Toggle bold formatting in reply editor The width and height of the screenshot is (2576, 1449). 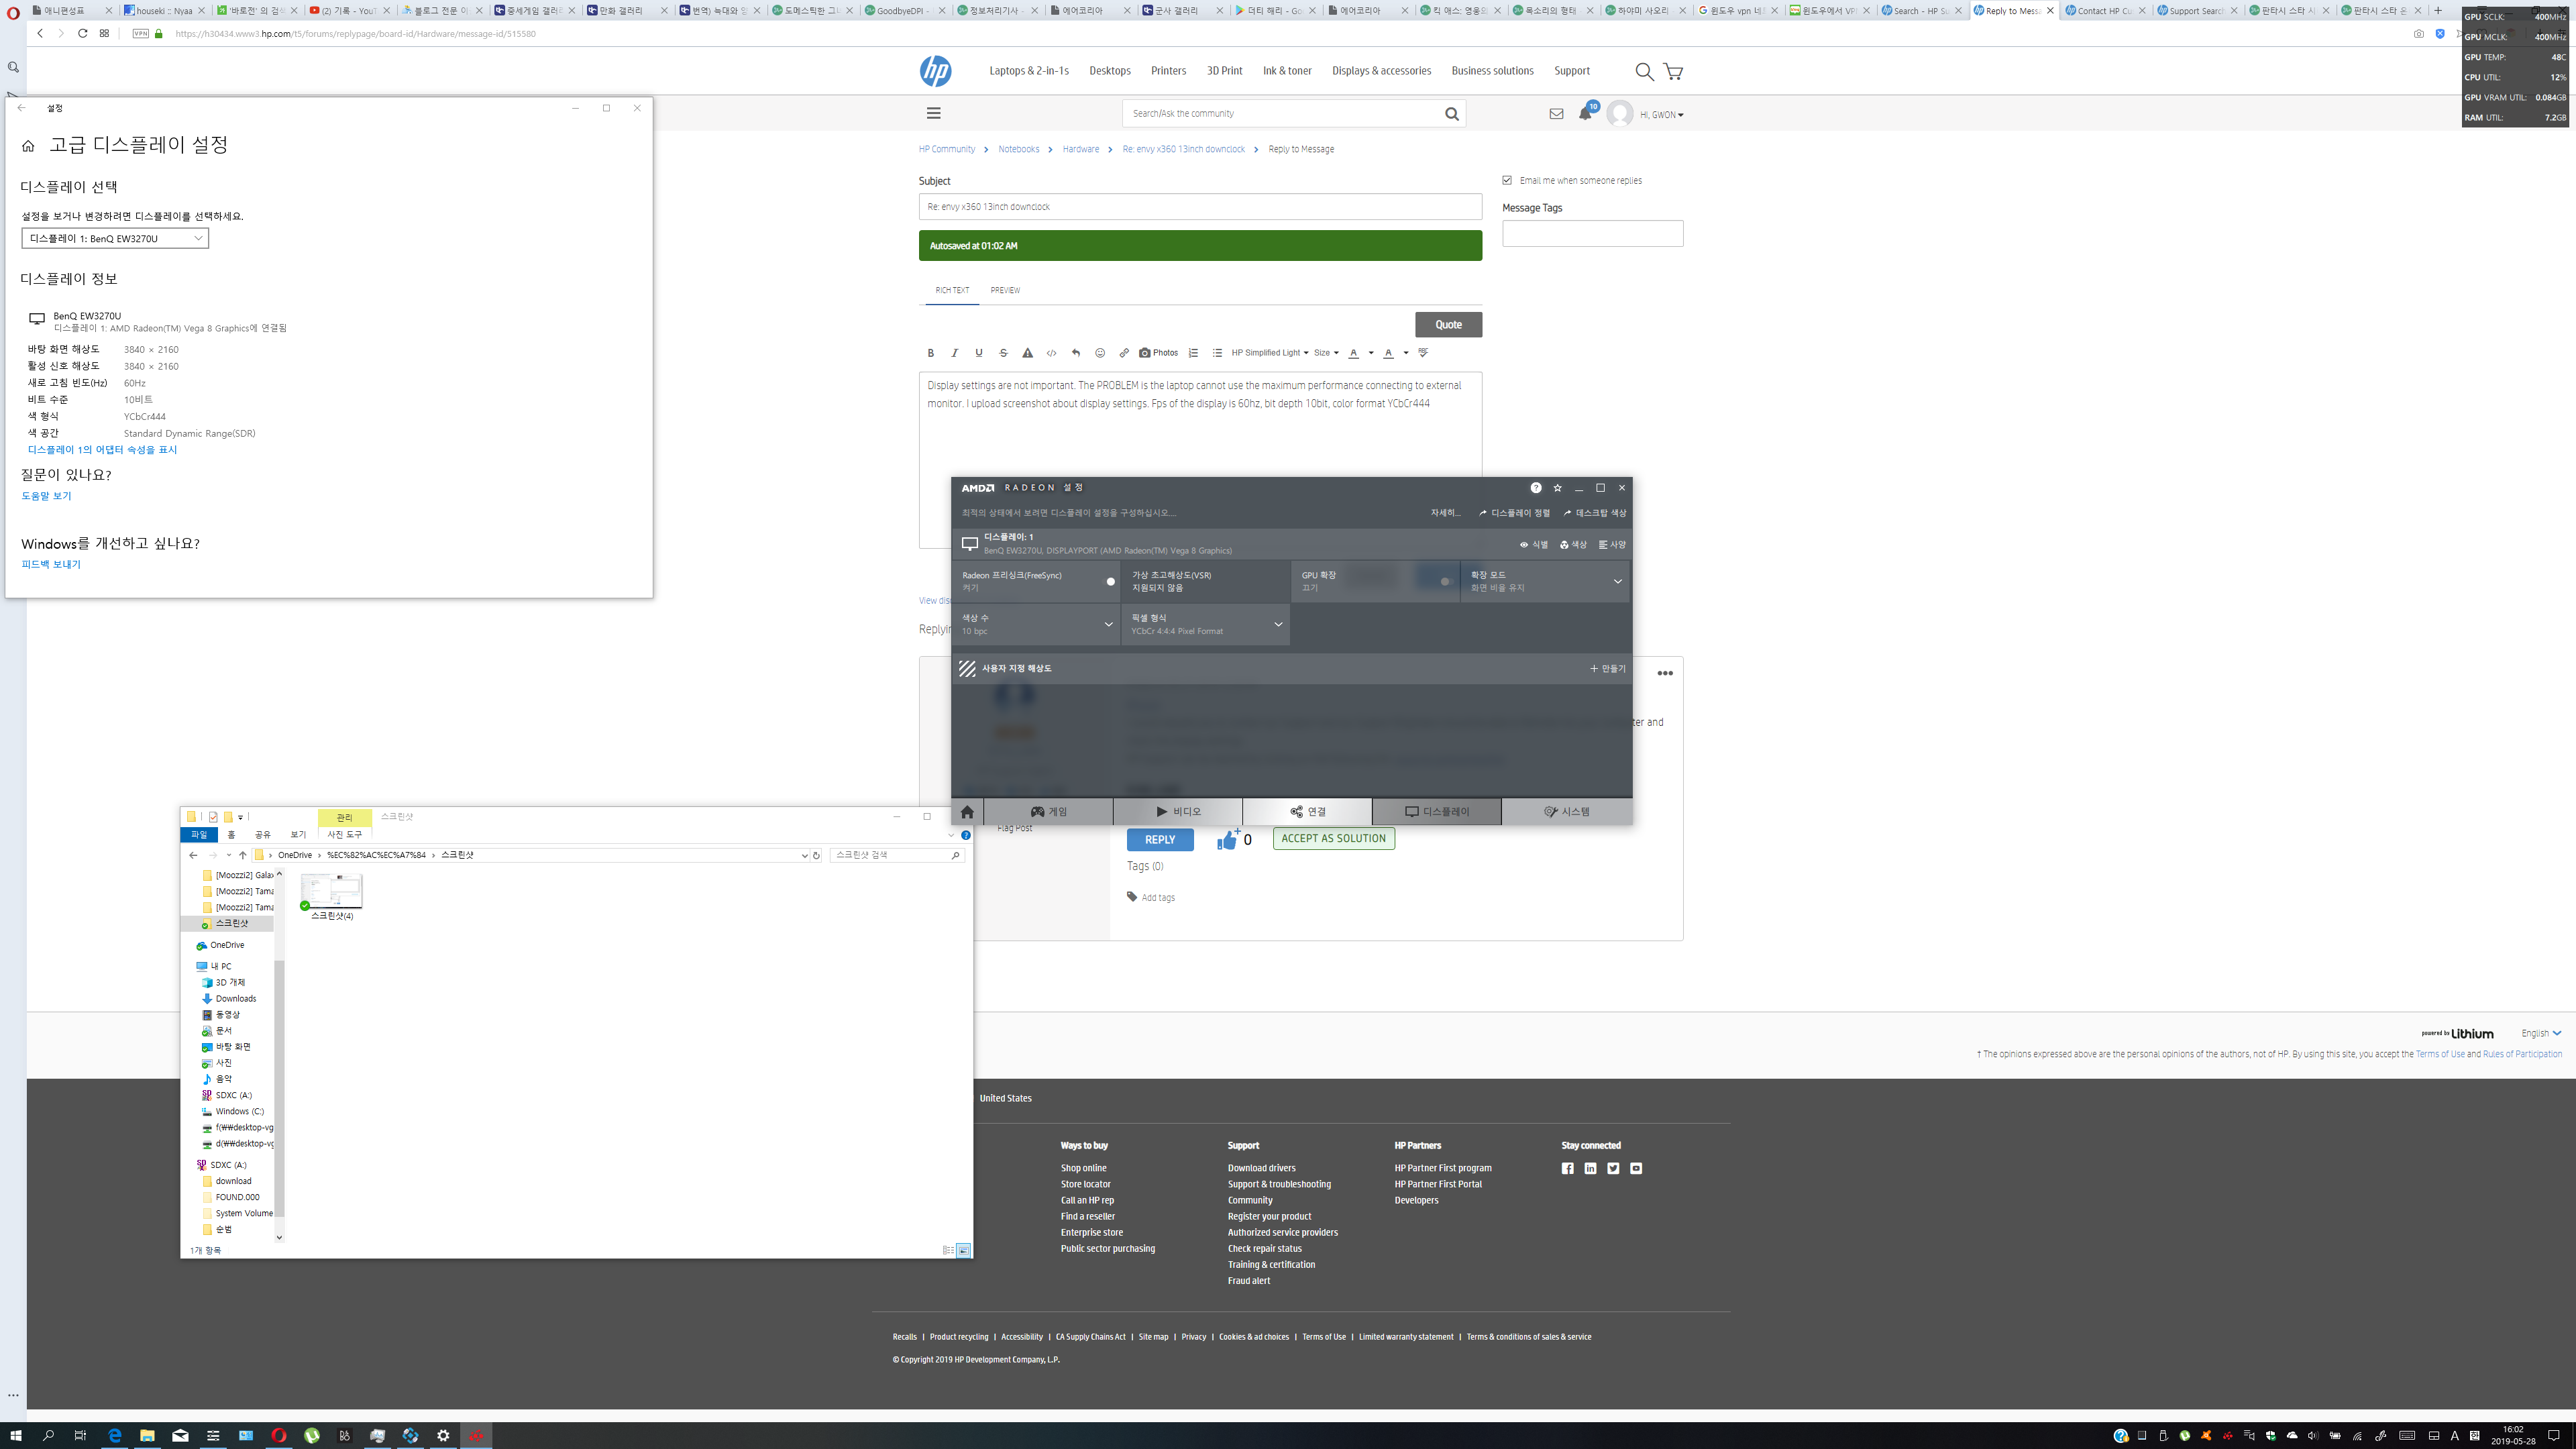click(930, 353)
